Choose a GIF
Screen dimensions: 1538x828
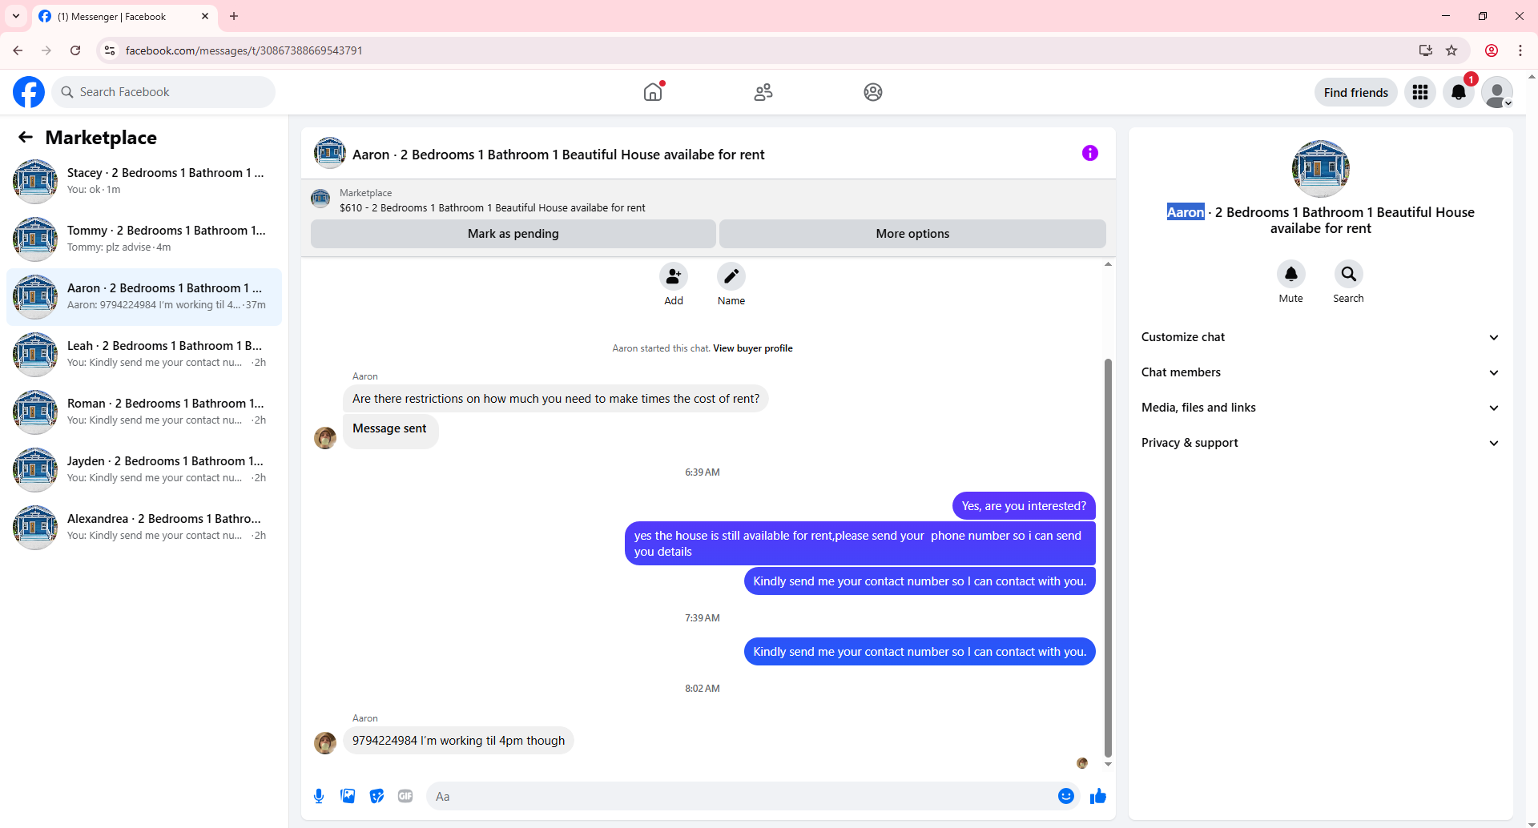405,796
